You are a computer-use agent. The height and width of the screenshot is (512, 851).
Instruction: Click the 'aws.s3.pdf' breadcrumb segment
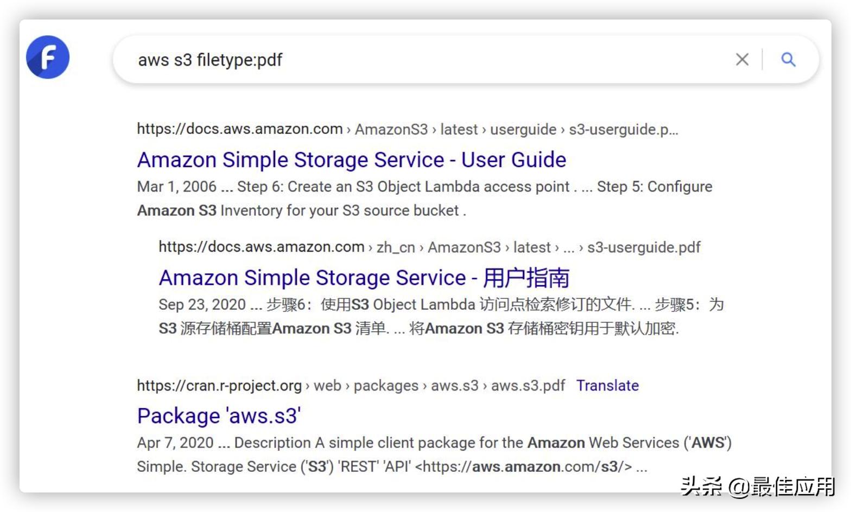528,386
